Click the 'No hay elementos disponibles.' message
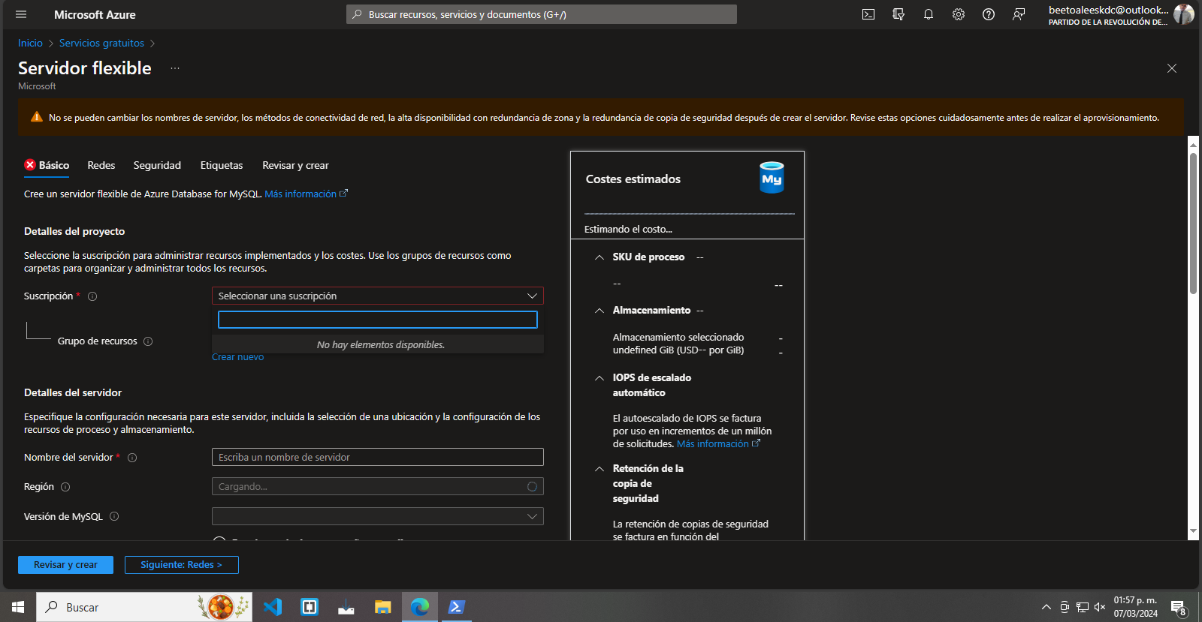The width and height of the screenshot is (1202, 622). pyautogui.click(x=381, y=345)
